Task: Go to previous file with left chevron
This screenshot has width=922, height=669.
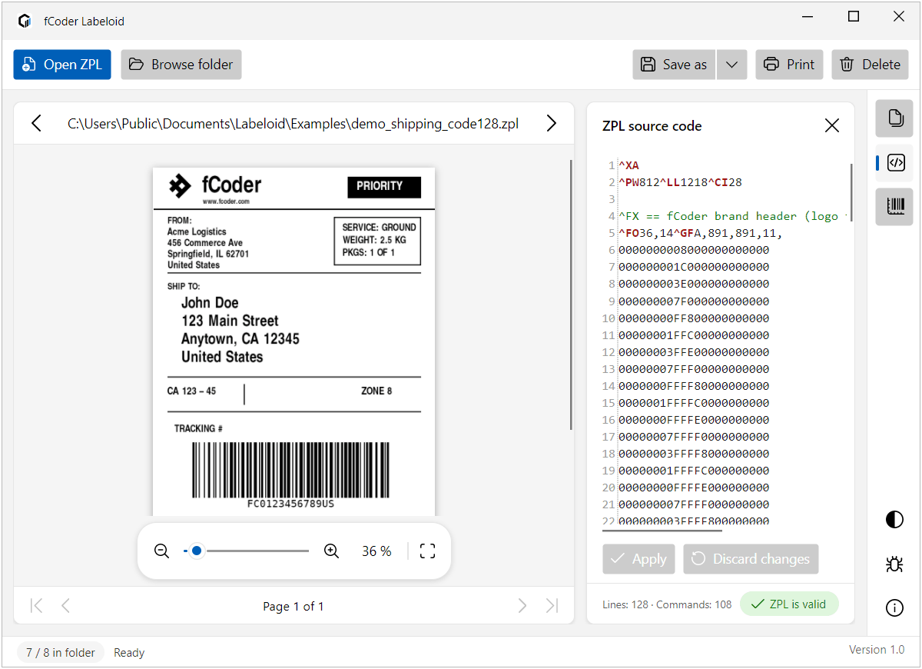Action: tap(36, 123)
